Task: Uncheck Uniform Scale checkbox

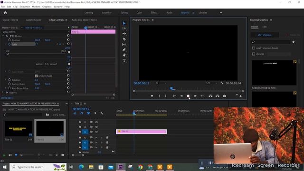Action: [x=36, y=76]
